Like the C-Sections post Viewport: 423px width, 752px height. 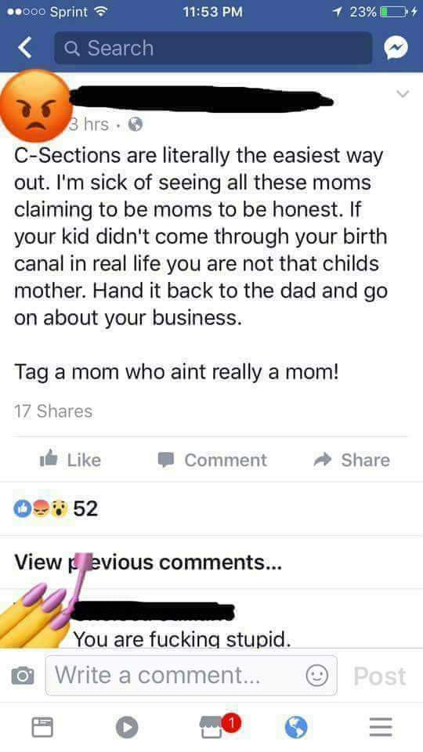coord(70,460)
